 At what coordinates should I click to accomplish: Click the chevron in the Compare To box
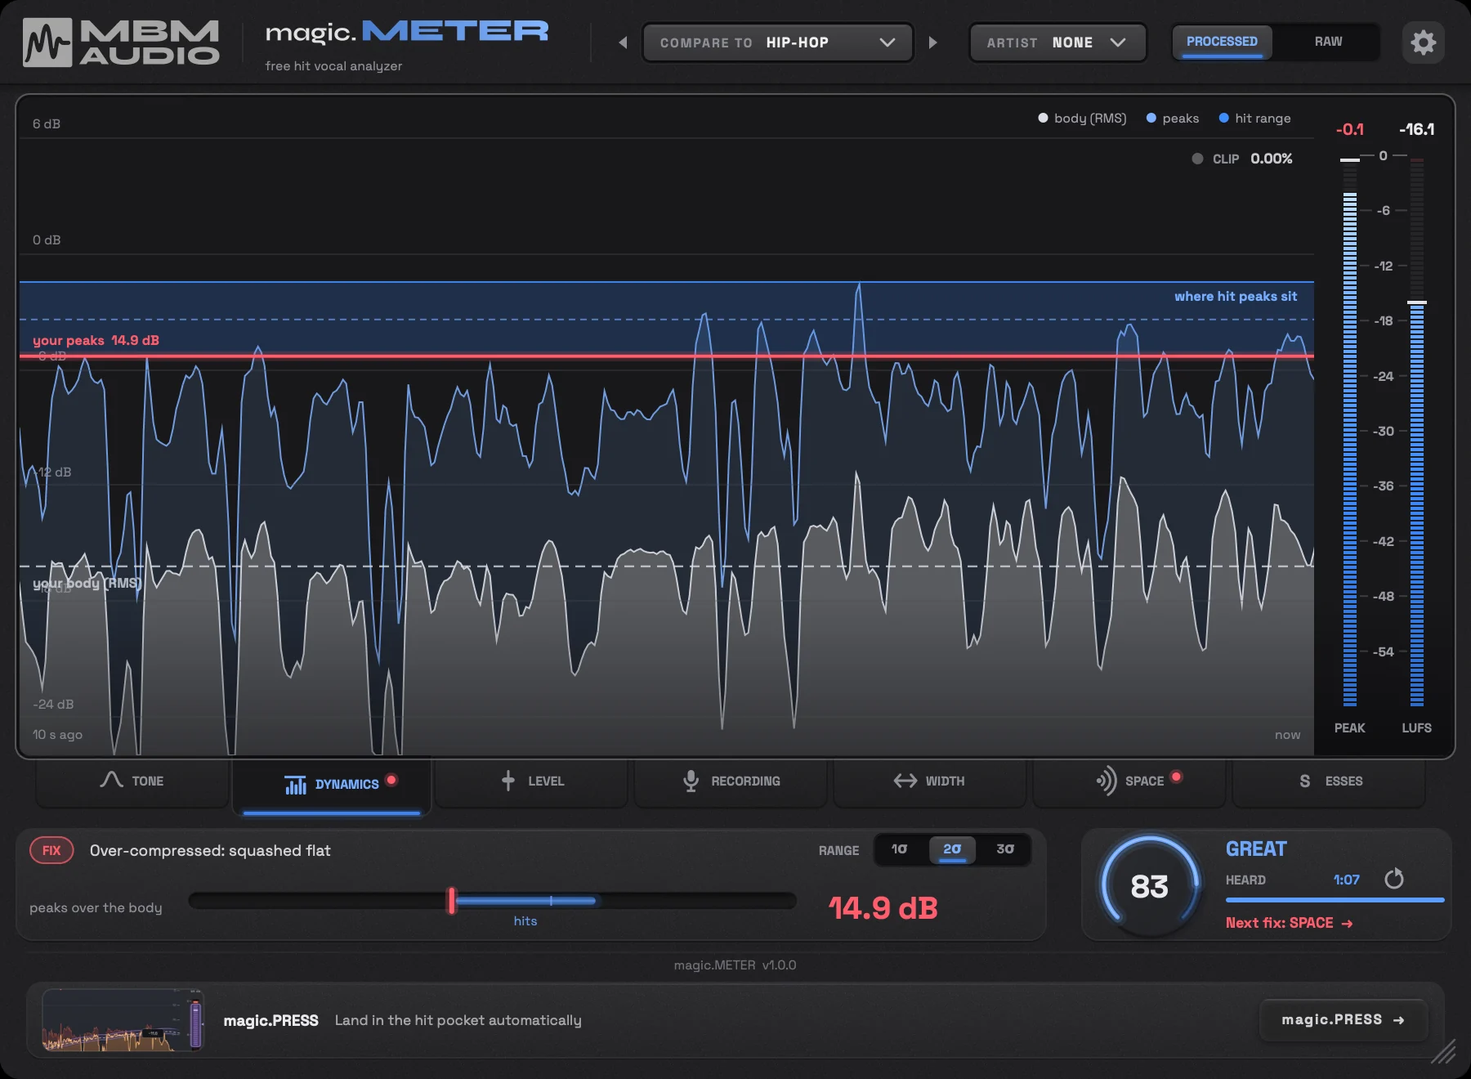(x=887, y=43)
